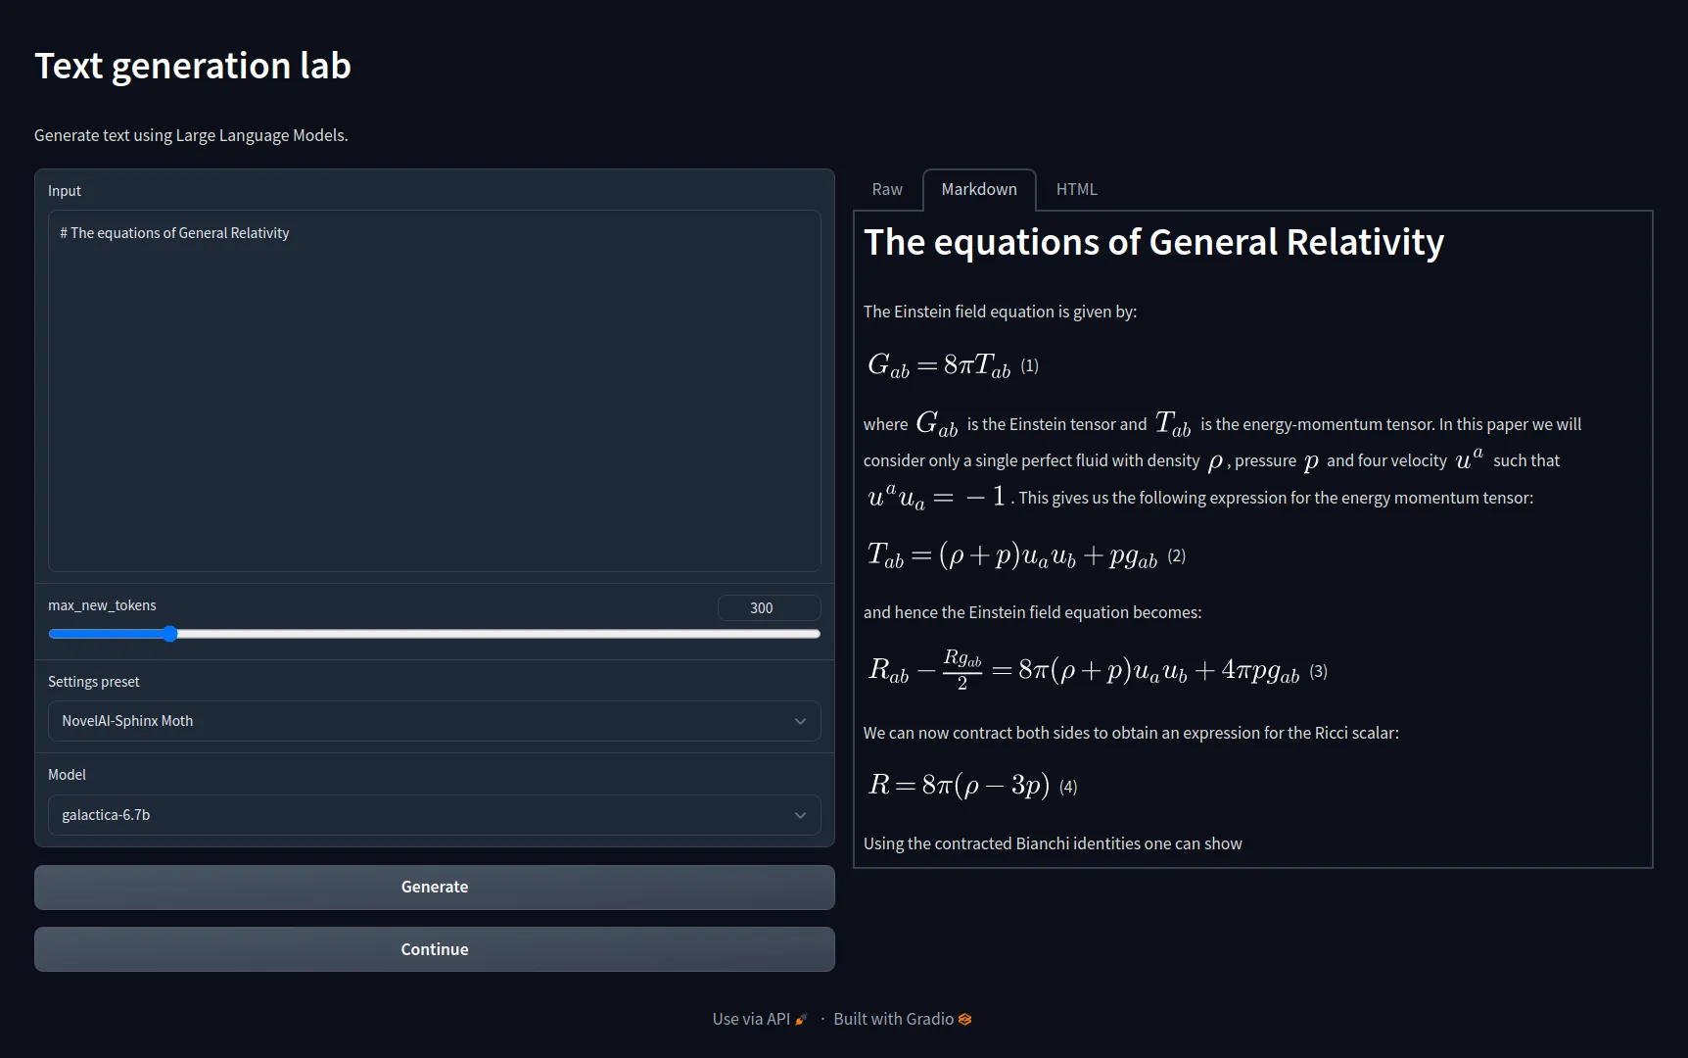Open the HTML output tab
Screen dimensions: 1688x1058
pos(1076,189)
